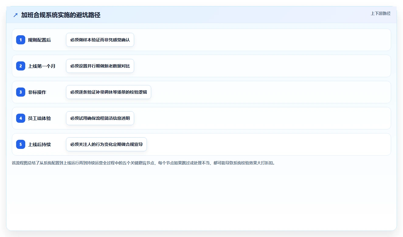Click the 必须逐条验证补录调休等场景的校验逻辑 chip

109,92
